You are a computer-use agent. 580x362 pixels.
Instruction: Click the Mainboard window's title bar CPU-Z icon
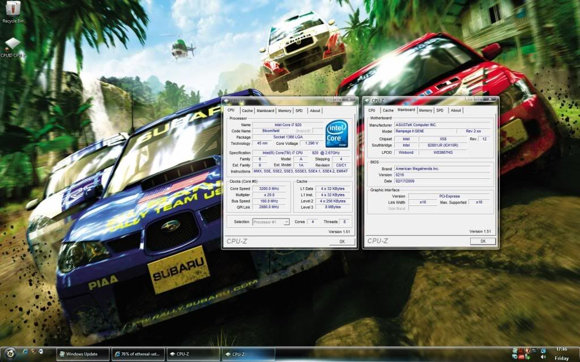[x=367, y=100]
